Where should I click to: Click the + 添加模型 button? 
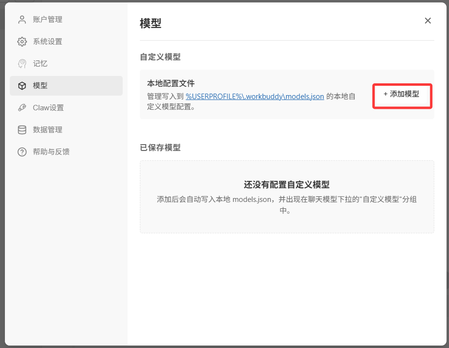[402, 94]
